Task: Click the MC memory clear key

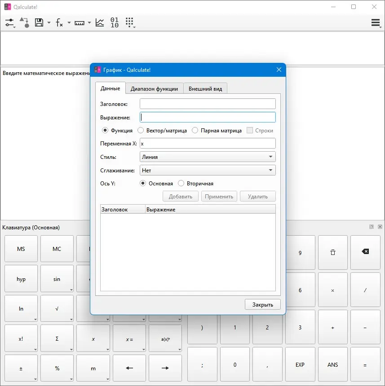Action: point(57,249)
